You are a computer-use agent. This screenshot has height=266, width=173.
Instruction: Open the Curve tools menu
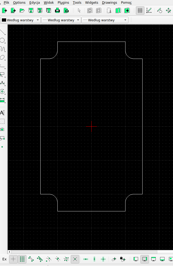[x=3, y=49]
